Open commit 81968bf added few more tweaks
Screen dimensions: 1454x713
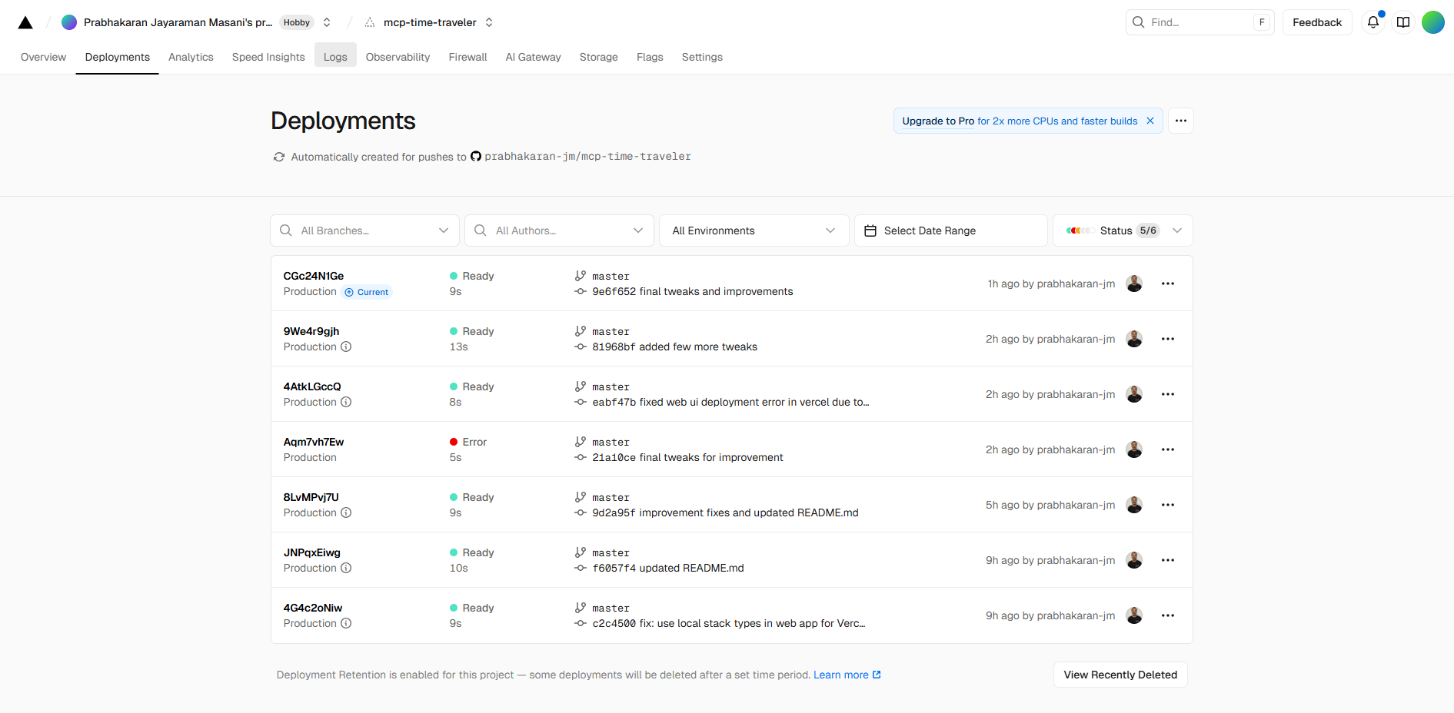tap(674, 347)
